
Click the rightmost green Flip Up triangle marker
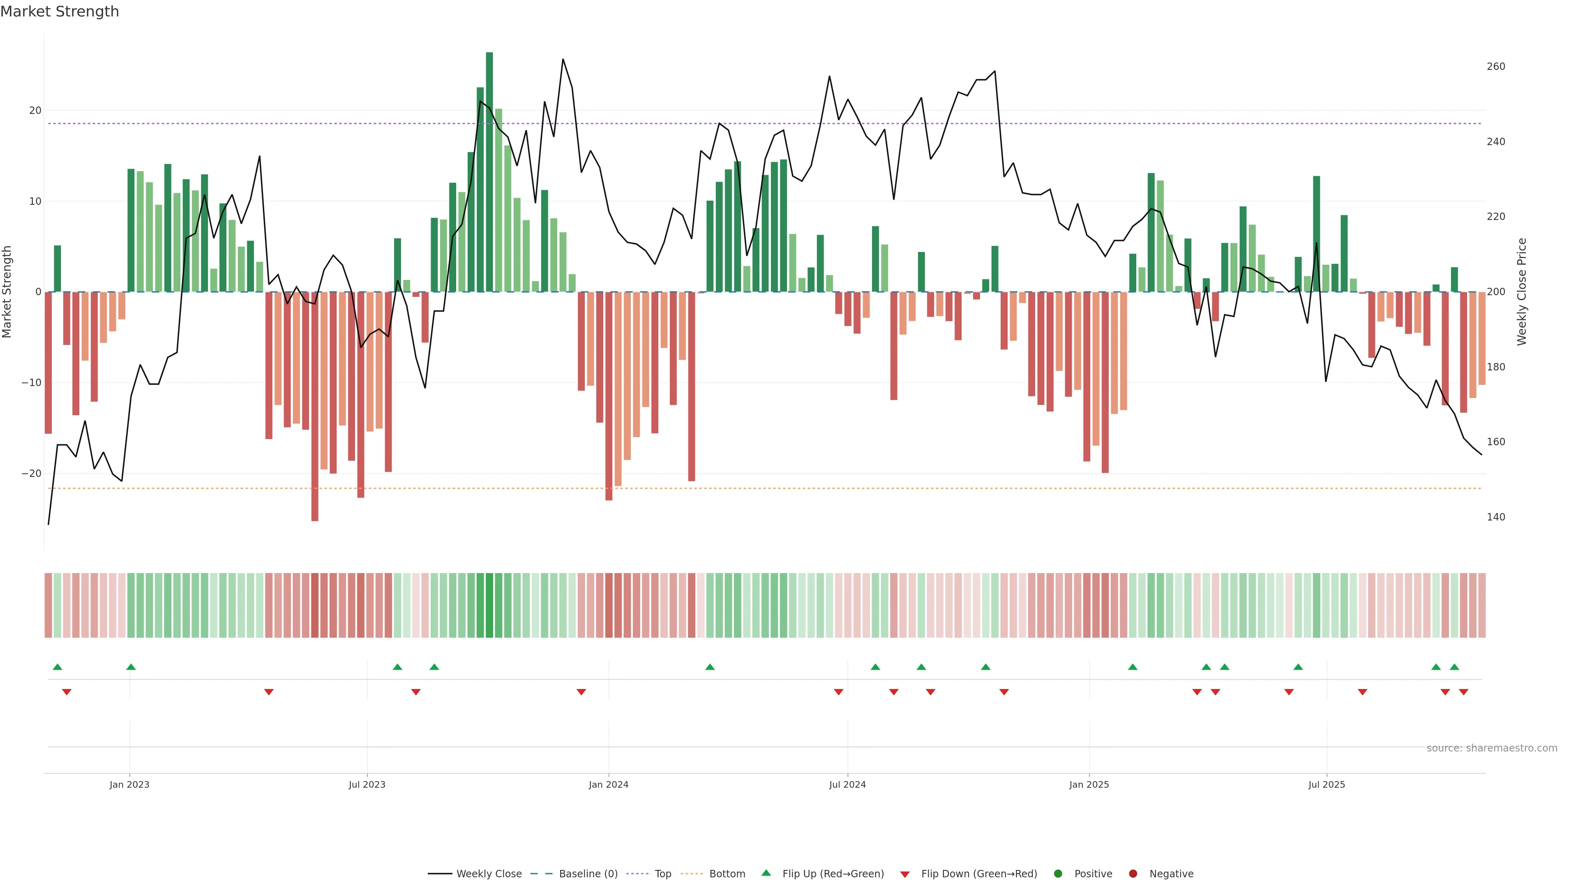click(x=1454, y=667)
